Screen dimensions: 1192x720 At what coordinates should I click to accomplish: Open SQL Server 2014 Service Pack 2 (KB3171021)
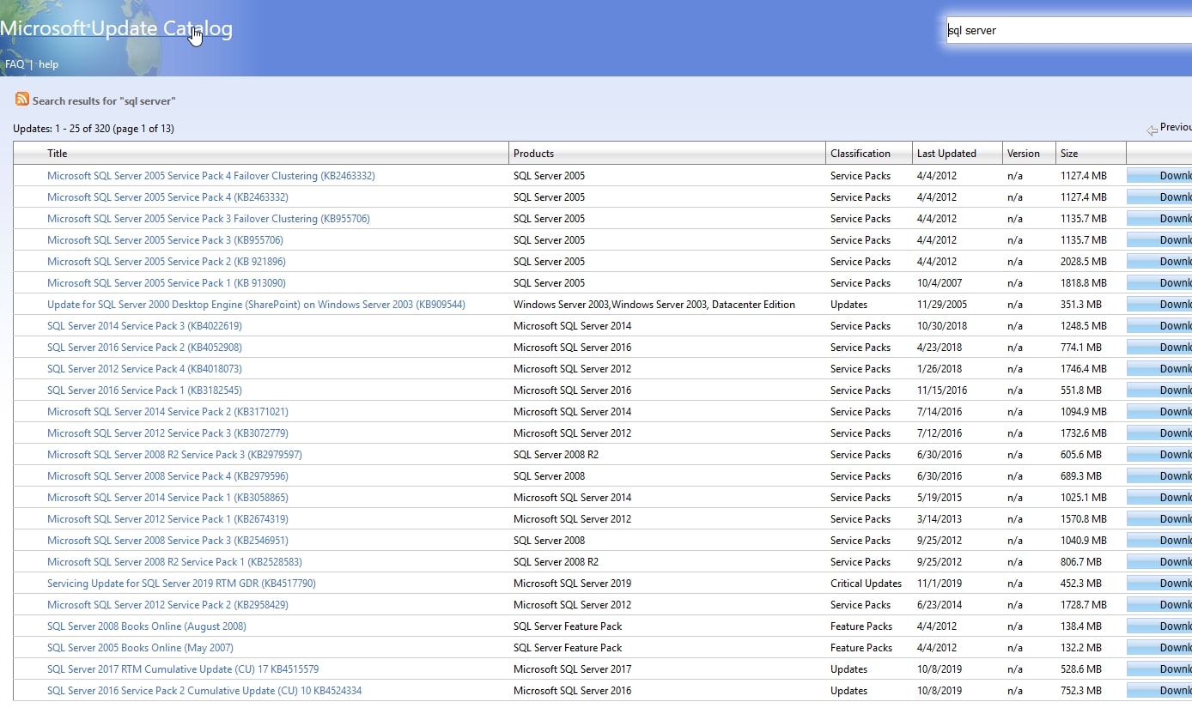167,412
